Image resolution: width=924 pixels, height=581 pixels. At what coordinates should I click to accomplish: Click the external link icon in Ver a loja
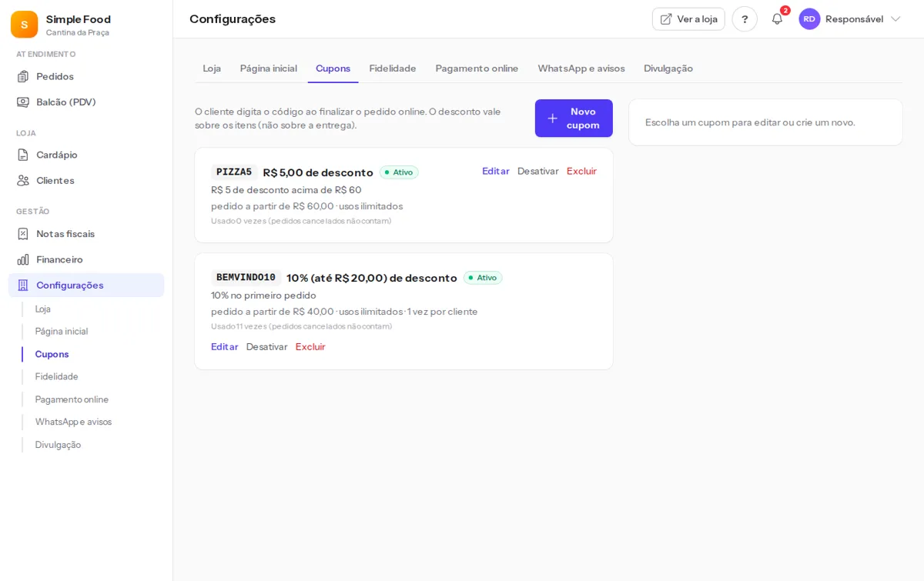[x=666, y=19]
